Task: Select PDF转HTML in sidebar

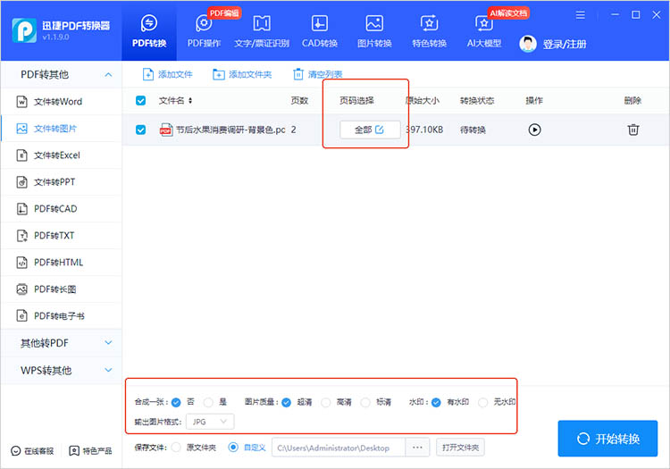Action: click(61, 263)
